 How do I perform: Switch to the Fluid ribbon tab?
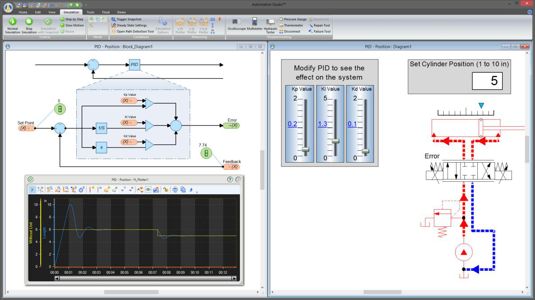[106, 12]
